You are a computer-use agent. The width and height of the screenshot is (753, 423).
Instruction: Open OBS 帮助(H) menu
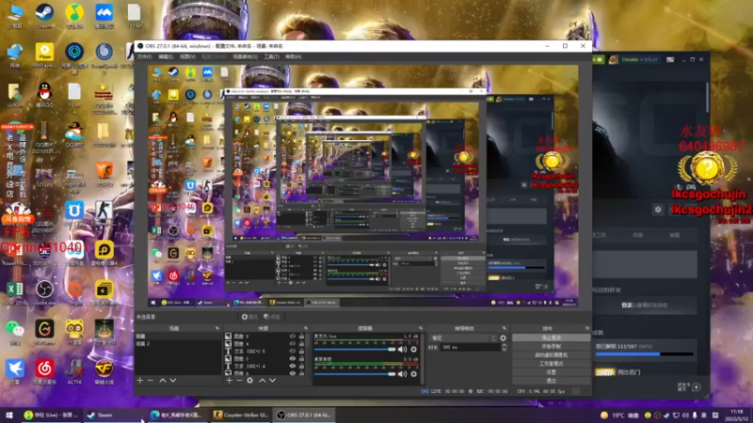(293, 56)
